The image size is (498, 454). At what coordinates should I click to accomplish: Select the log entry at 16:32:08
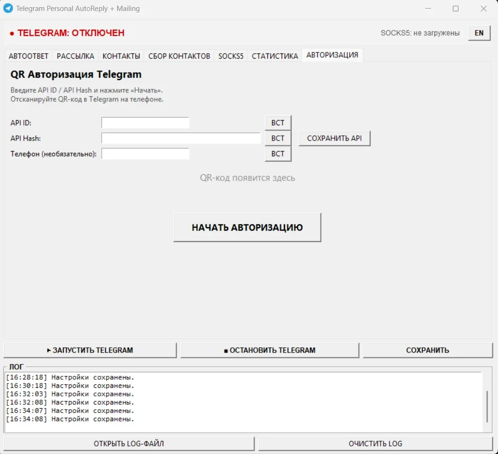tap(70, 403)
